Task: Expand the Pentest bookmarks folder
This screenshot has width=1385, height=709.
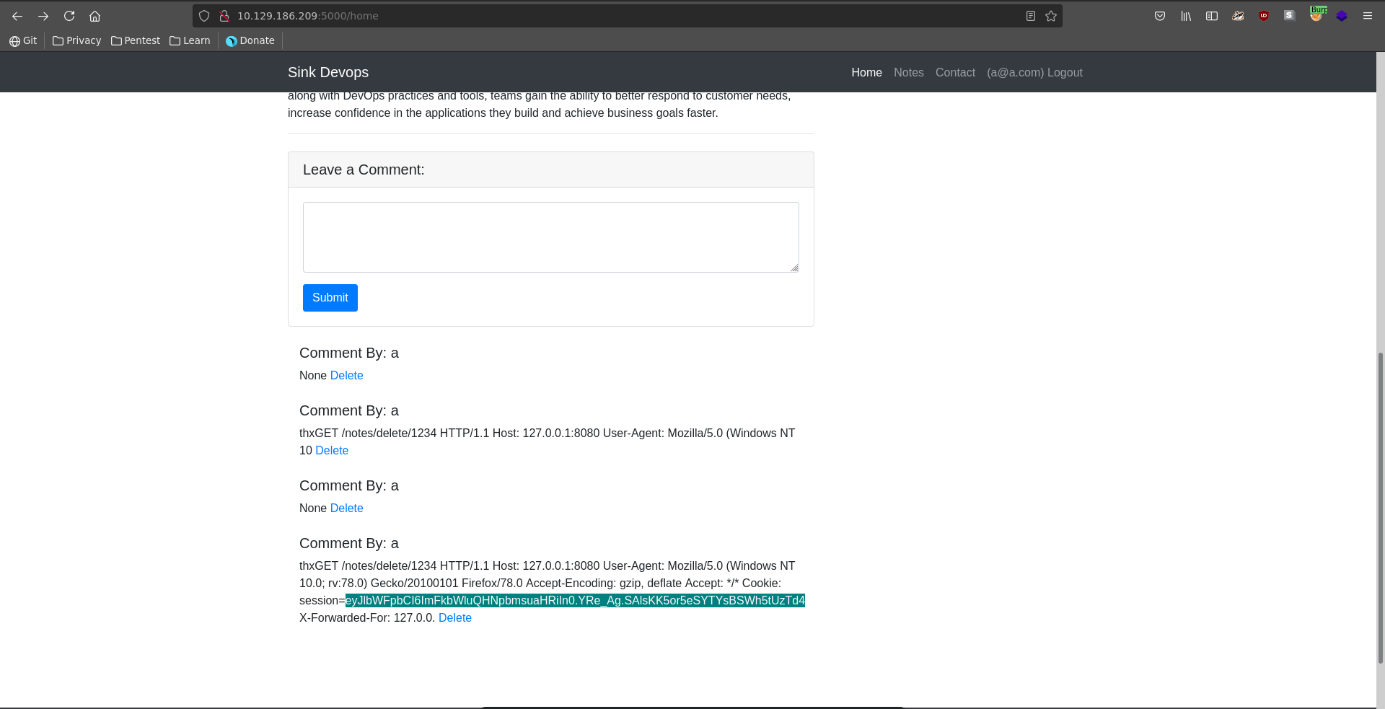Action: point(136,40)
